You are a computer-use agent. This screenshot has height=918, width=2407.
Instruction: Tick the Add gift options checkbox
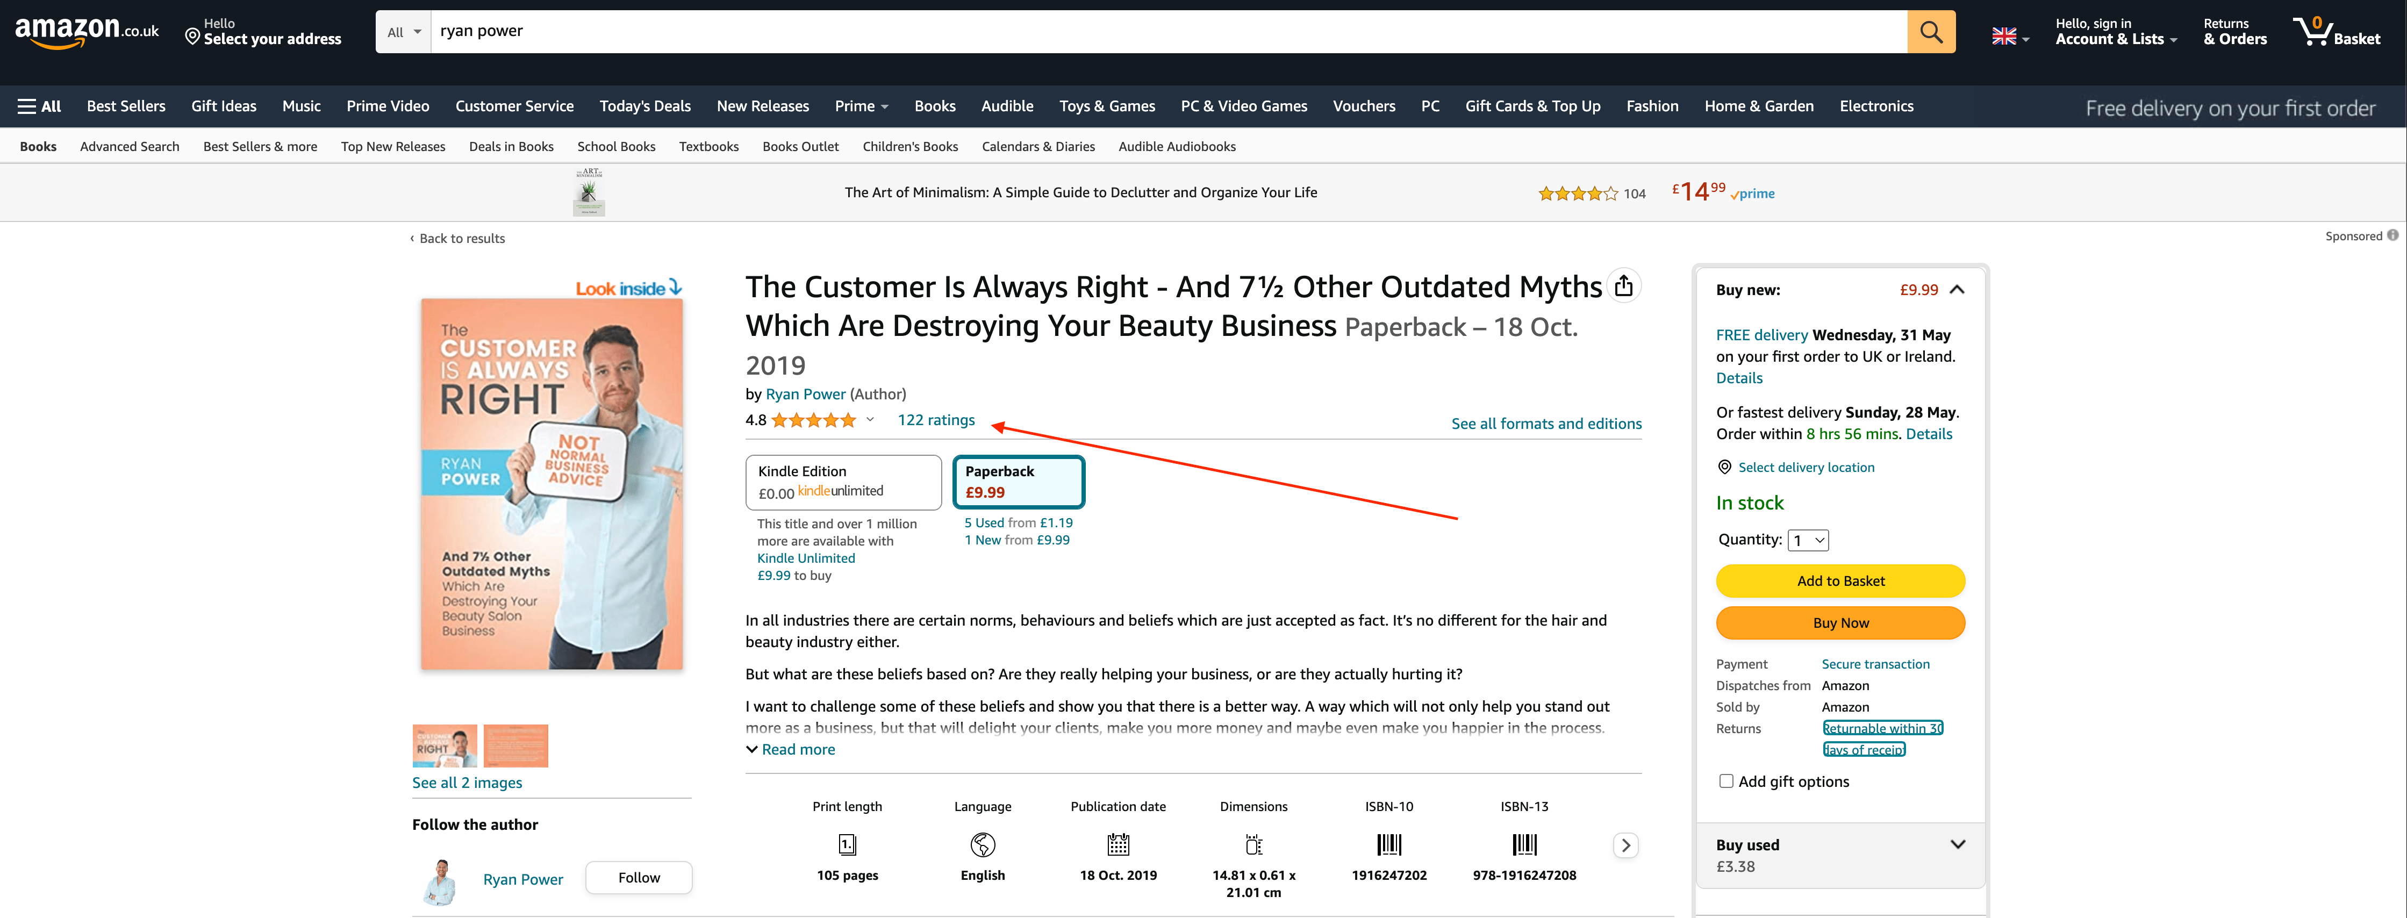tap(1726, 781)
